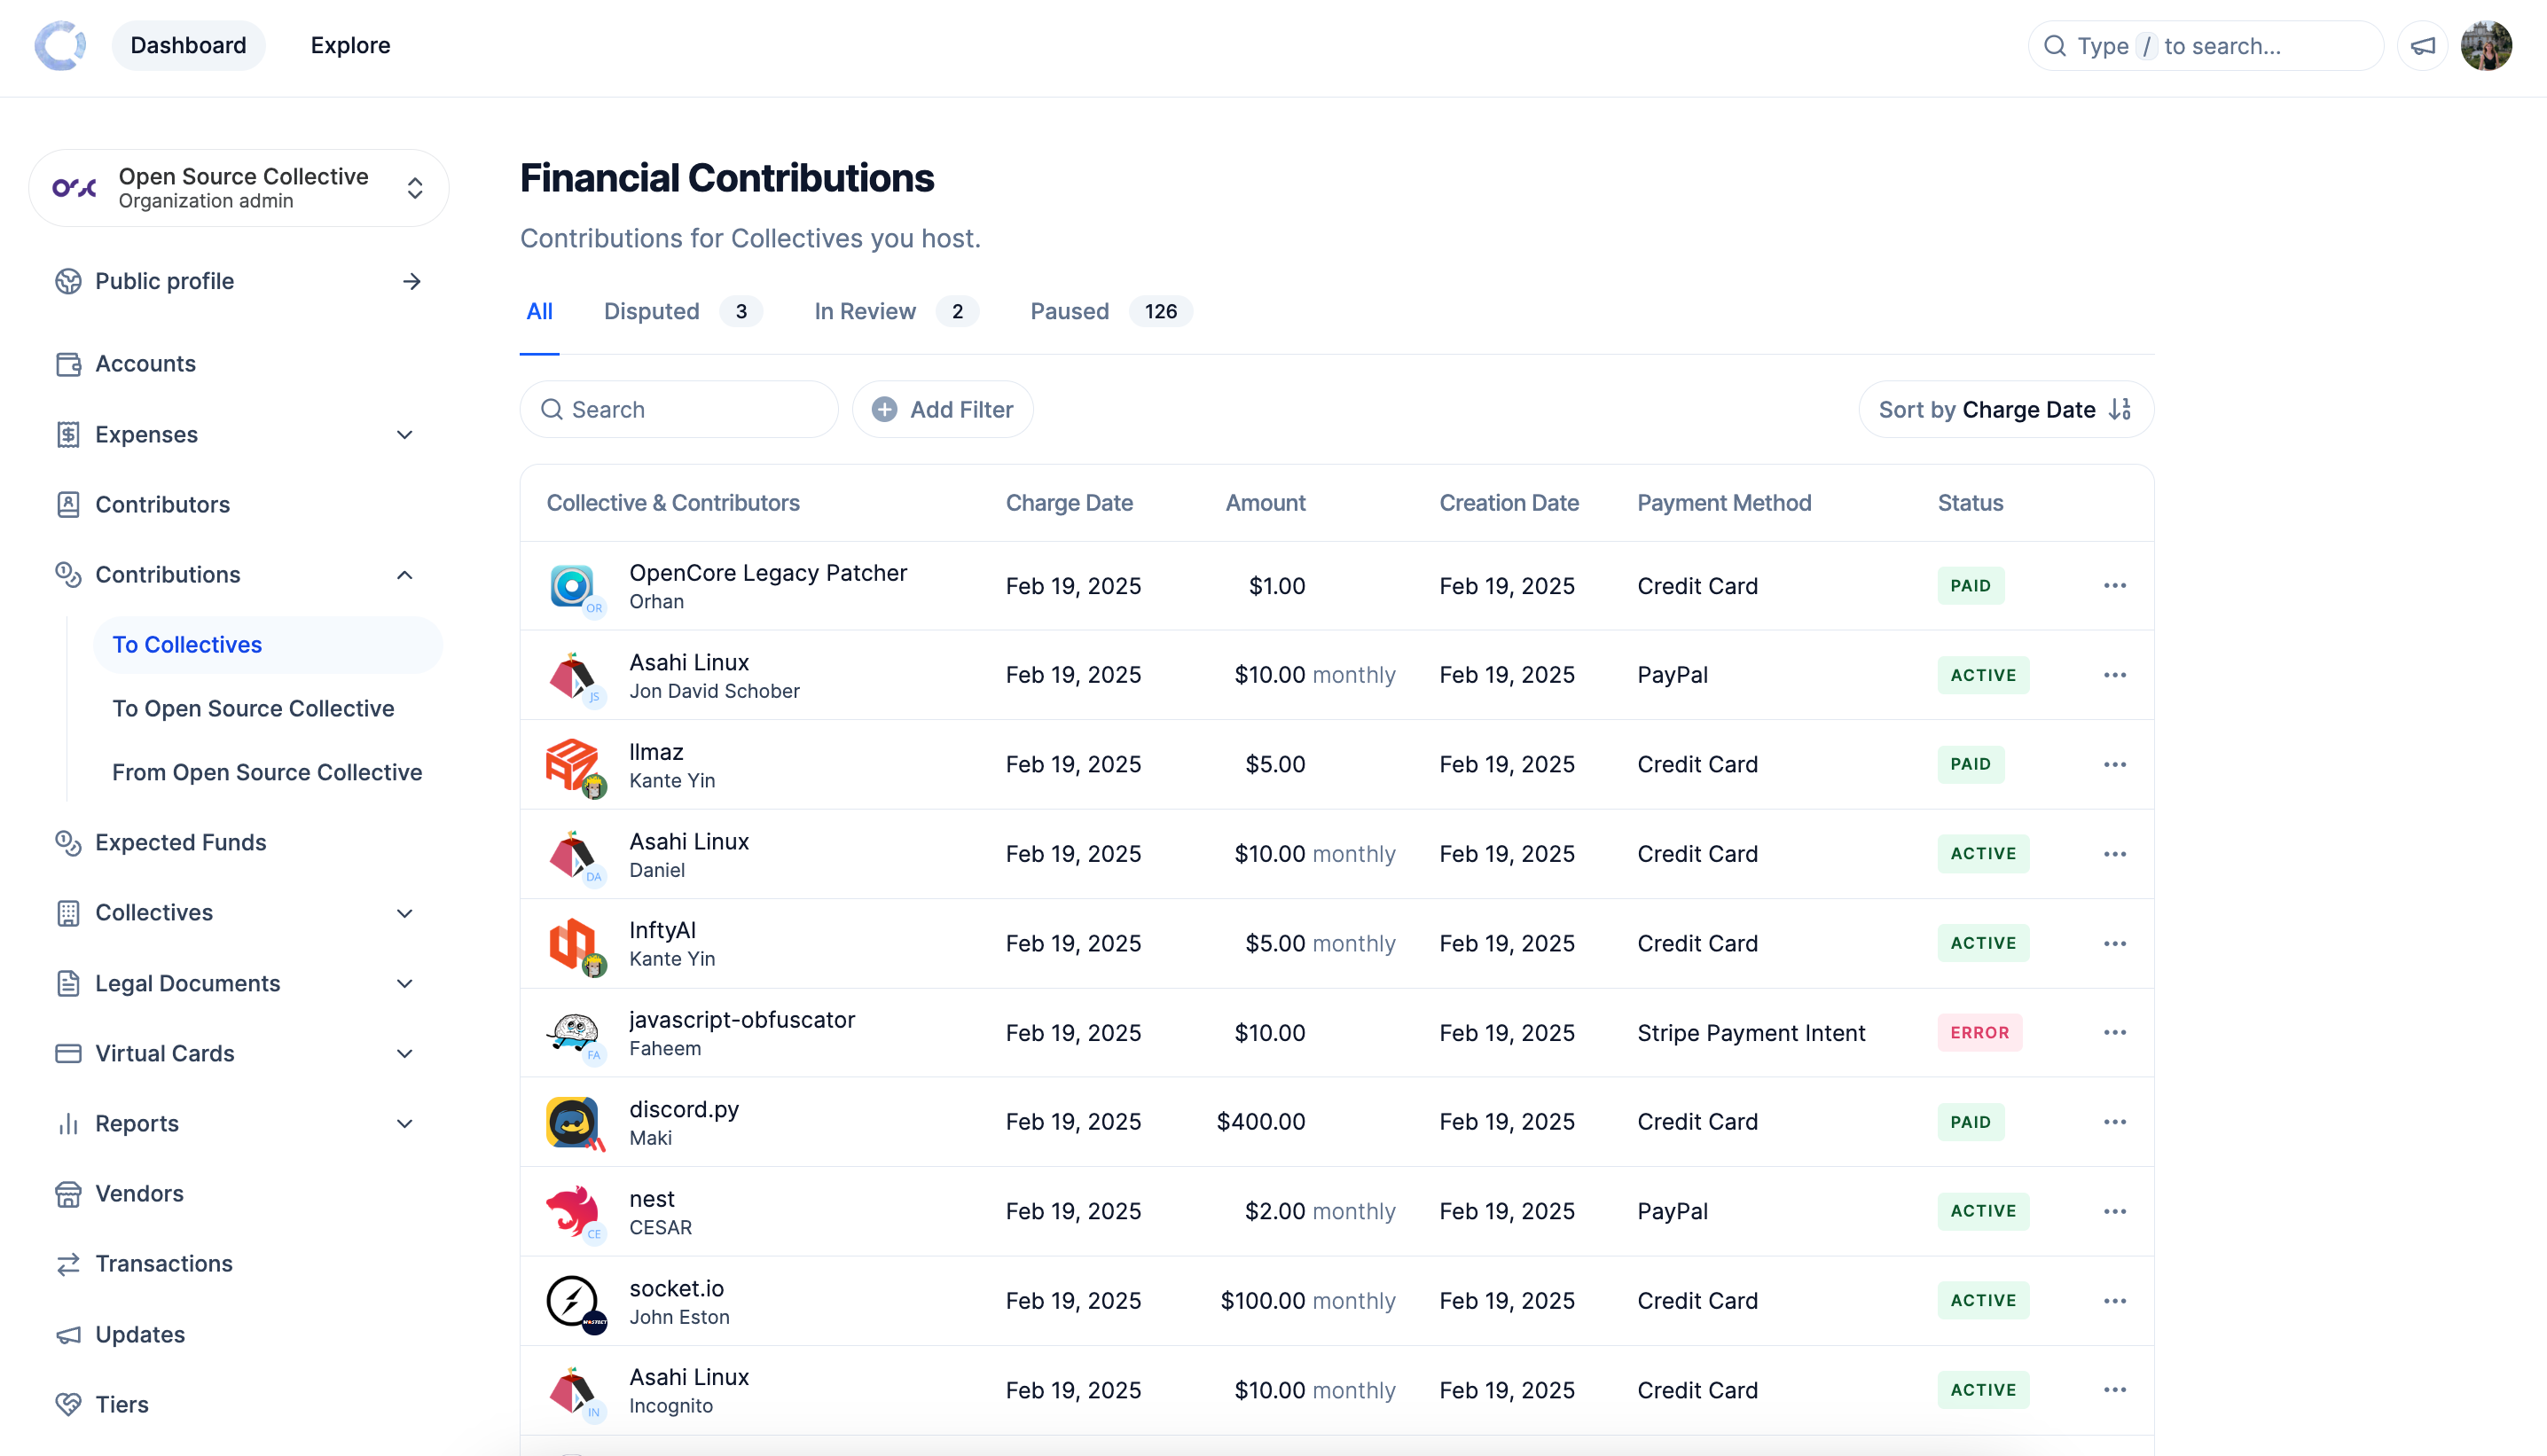Image resolution: width=2547 pixels, height=1456 pixels.
Task: Switch to the Paused tab
Action: coord(1069,312)
